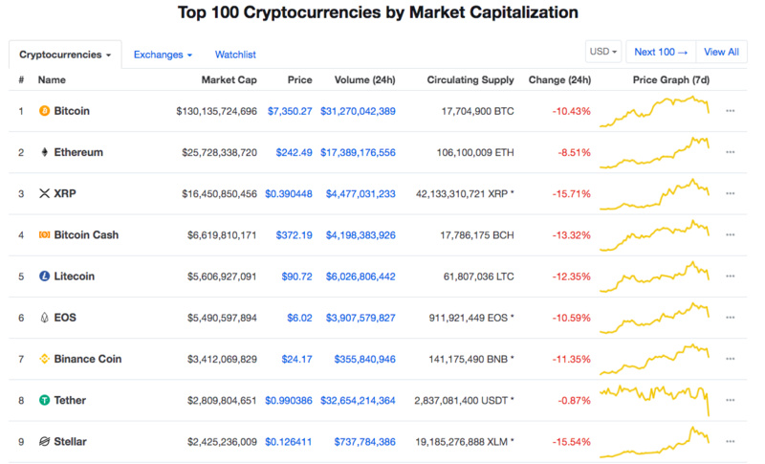Open the more options menu for Stellar row
Viewport: 765px width, 464px height.
pyautogui.click(x=731, y=441)
